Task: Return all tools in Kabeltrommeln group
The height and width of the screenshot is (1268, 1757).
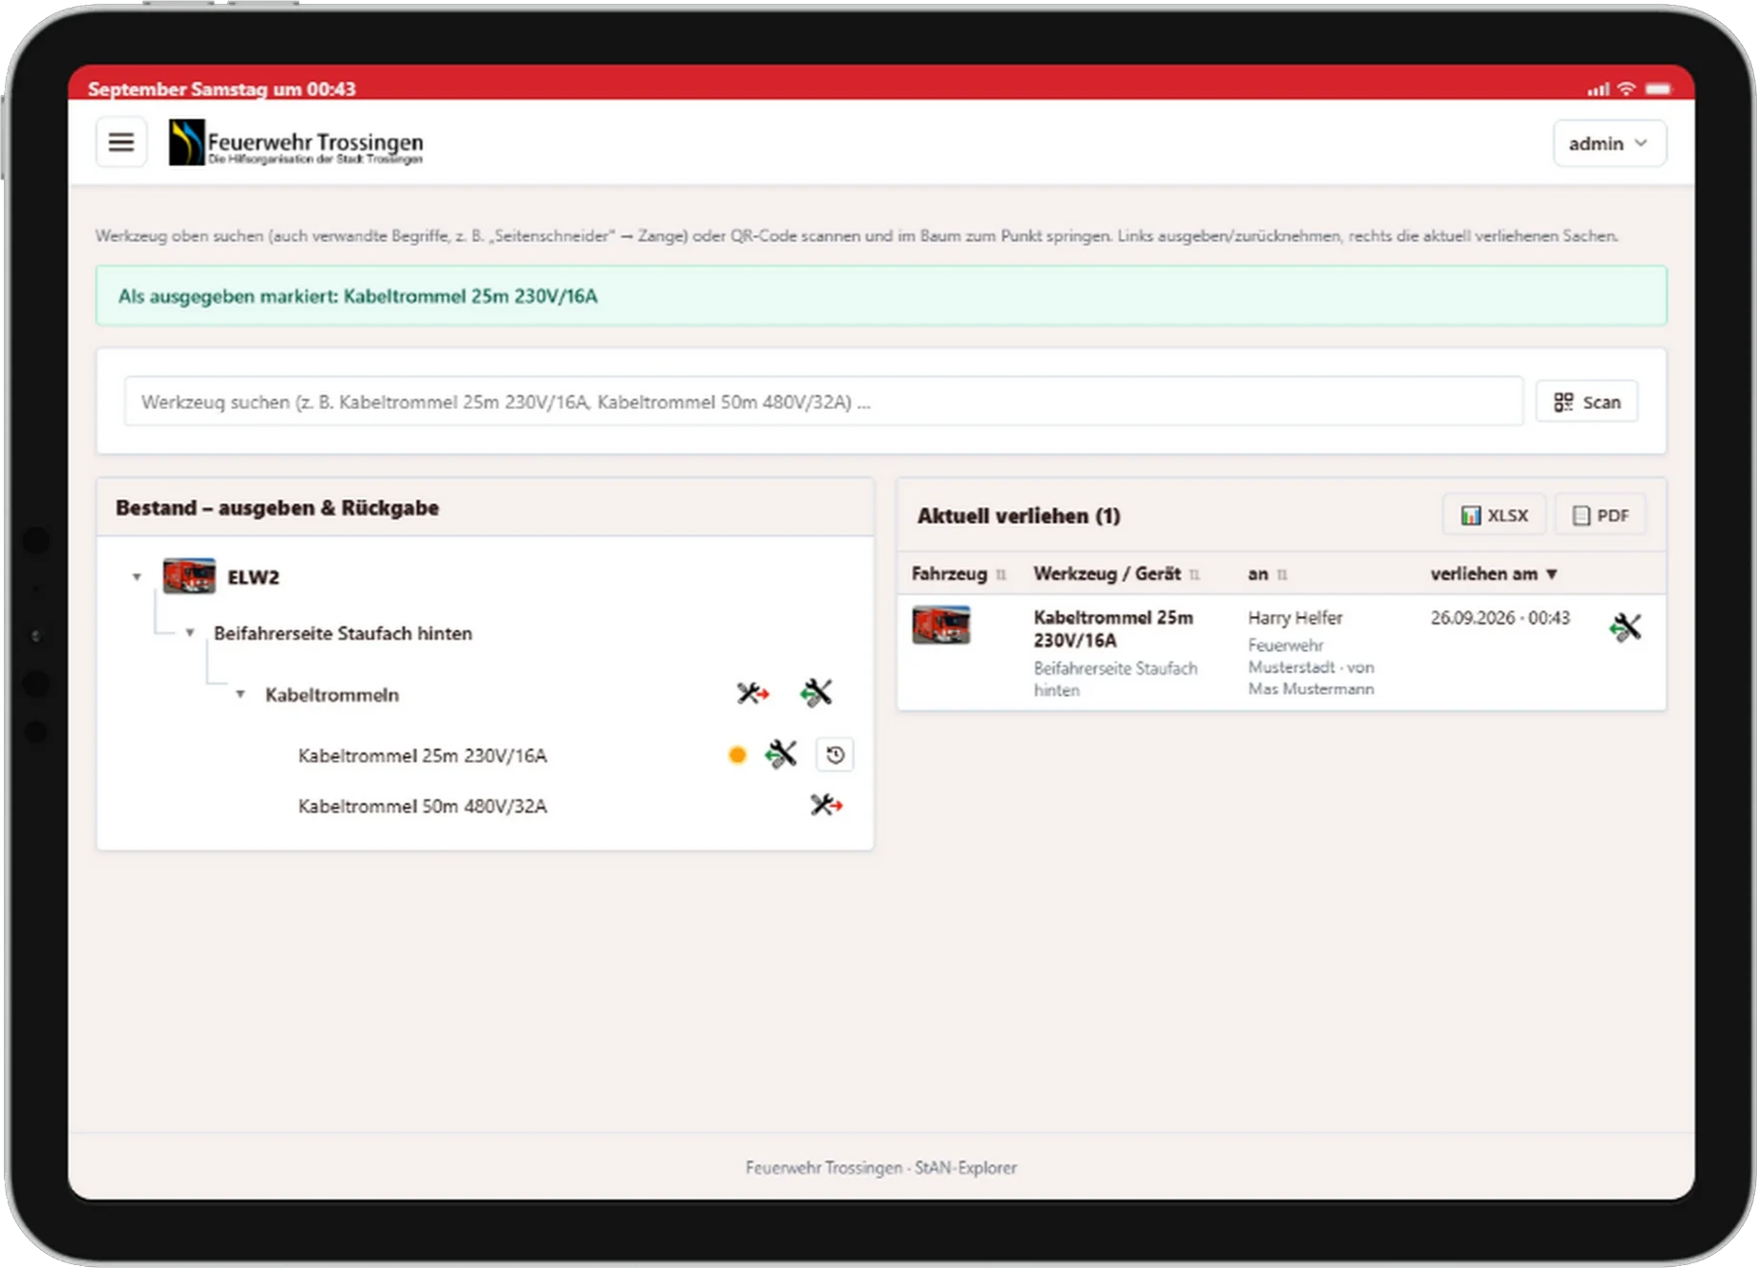Action: [816, 693]
